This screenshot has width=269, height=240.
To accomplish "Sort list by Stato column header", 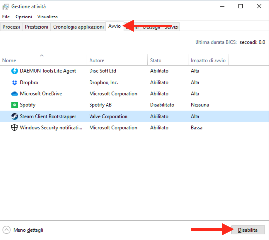I will tap(168, 60).
